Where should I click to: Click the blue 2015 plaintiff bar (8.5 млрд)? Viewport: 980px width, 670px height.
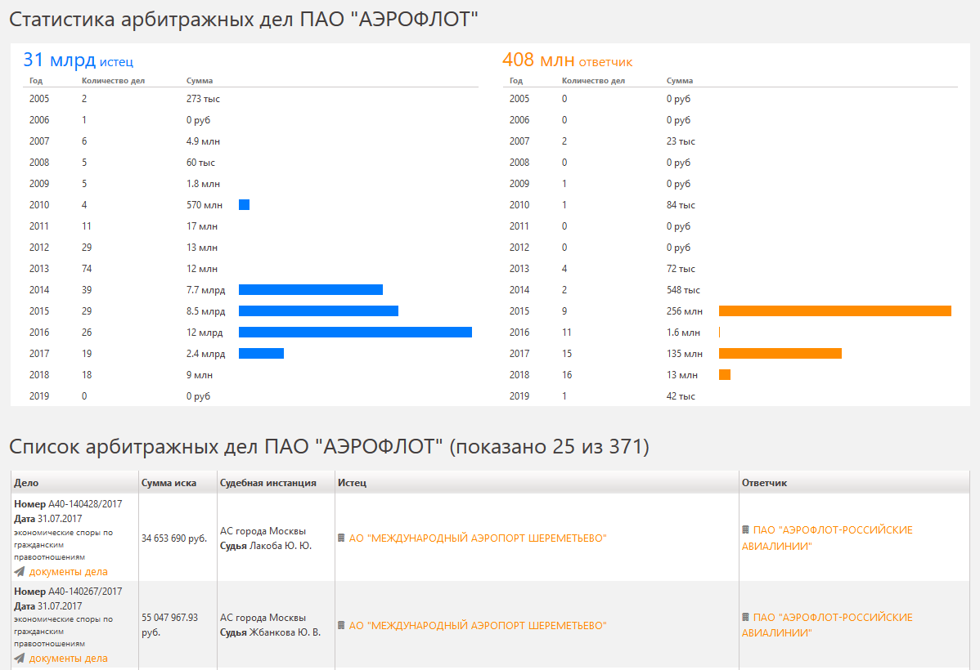pos(318,311)
